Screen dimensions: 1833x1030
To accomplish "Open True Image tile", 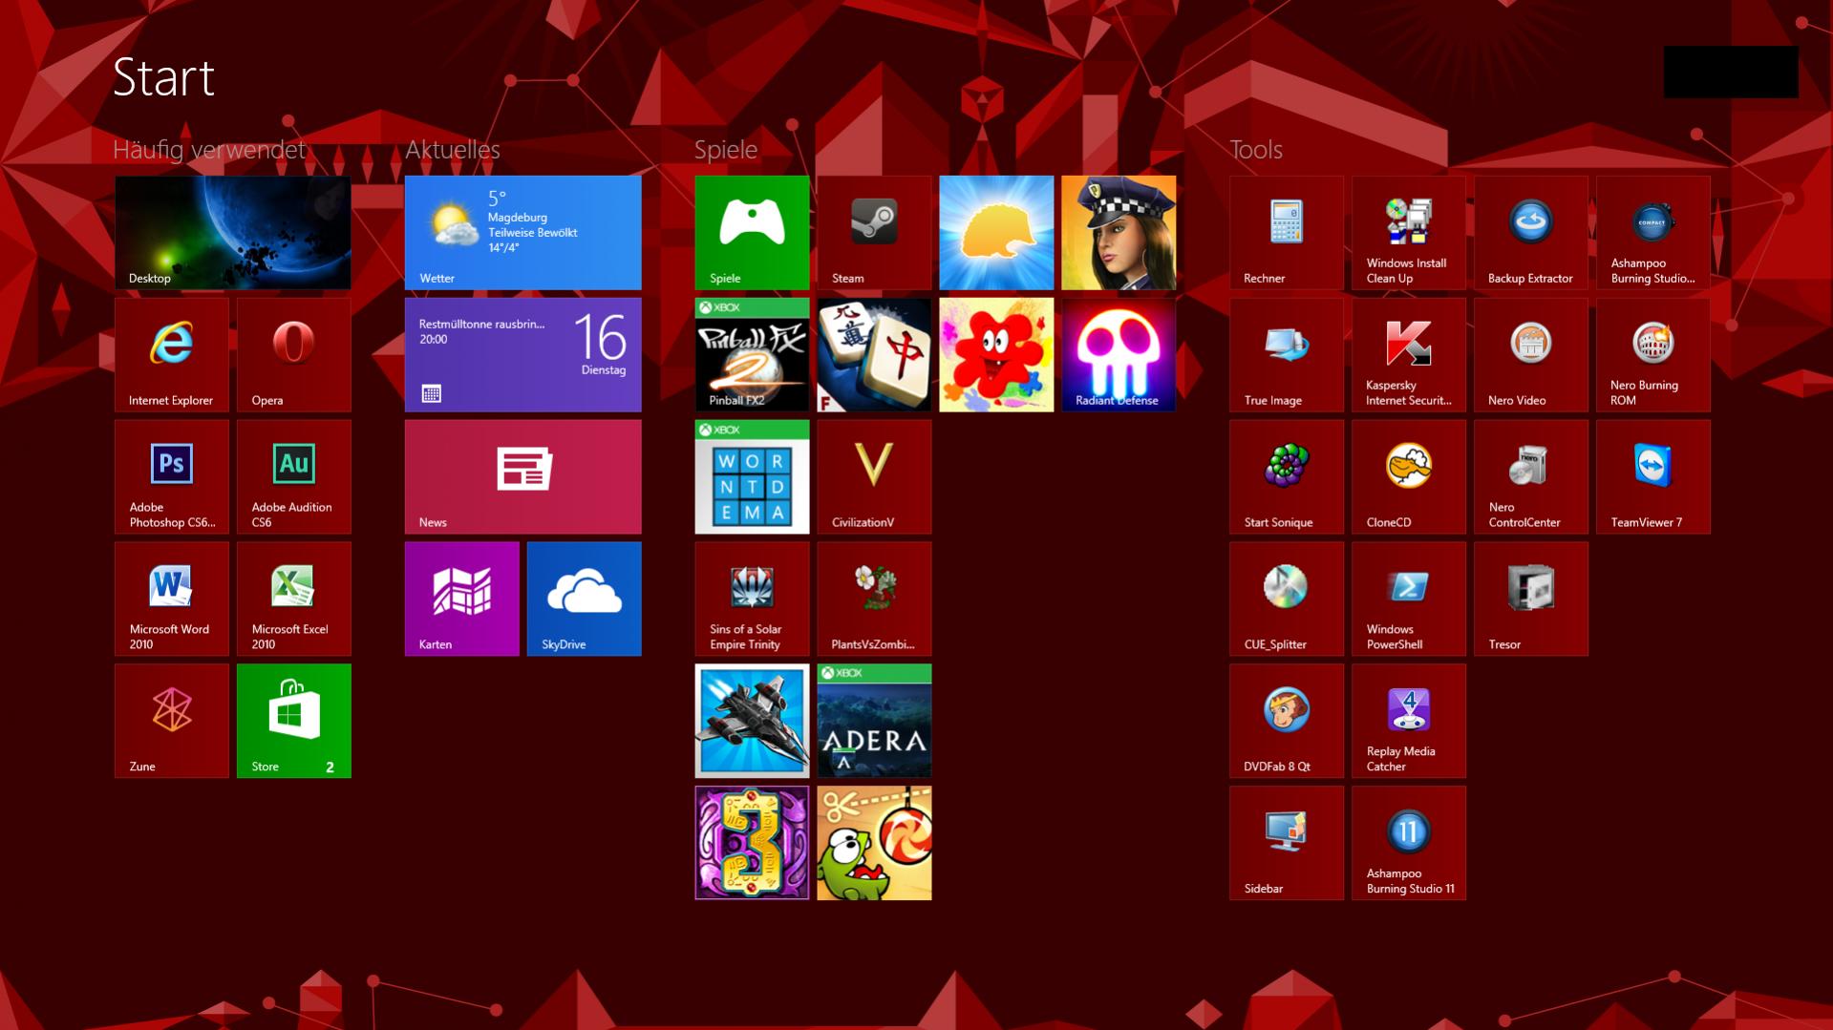I will (x=1287, y=354).
